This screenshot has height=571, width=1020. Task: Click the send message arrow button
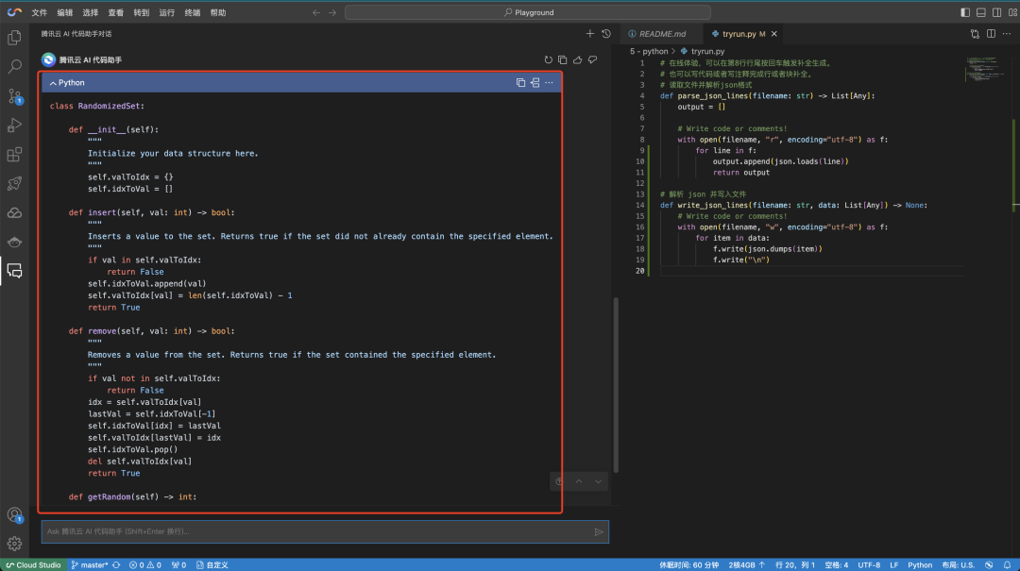pyautogui.click(x=598, y=531)
